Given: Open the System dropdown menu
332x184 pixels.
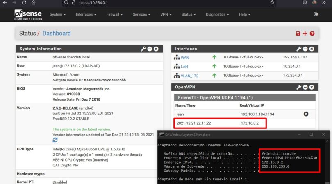Looking at the screenshot, I should tap(57, 14).
